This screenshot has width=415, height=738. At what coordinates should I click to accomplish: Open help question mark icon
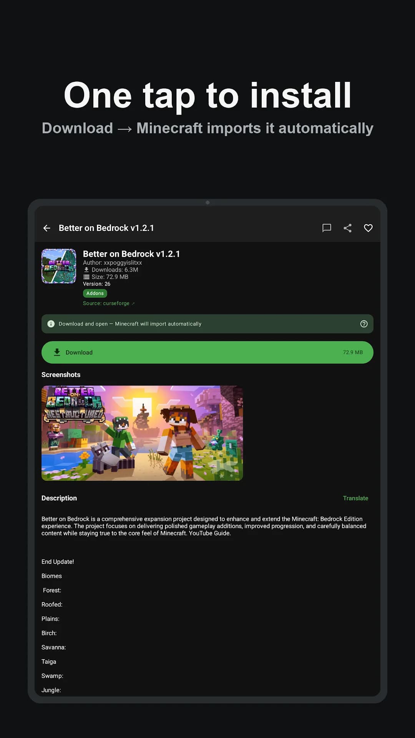pos(364,324)
